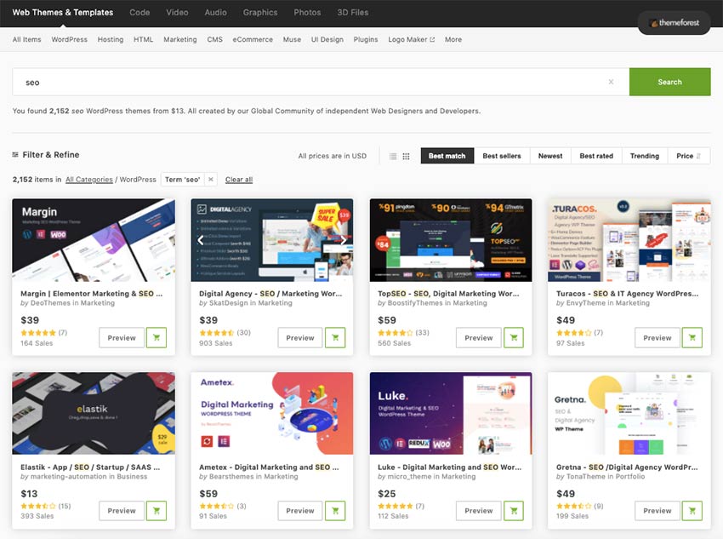The image size is (723, 539).
Task: Open the themeforest logo badge
Action: point(674,23)
